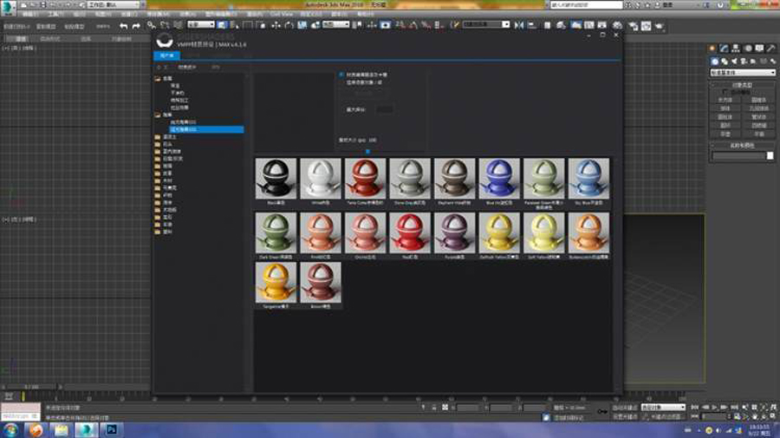
Task: Click the Redo arrow in main toolbar
Action: click(135, 26)
